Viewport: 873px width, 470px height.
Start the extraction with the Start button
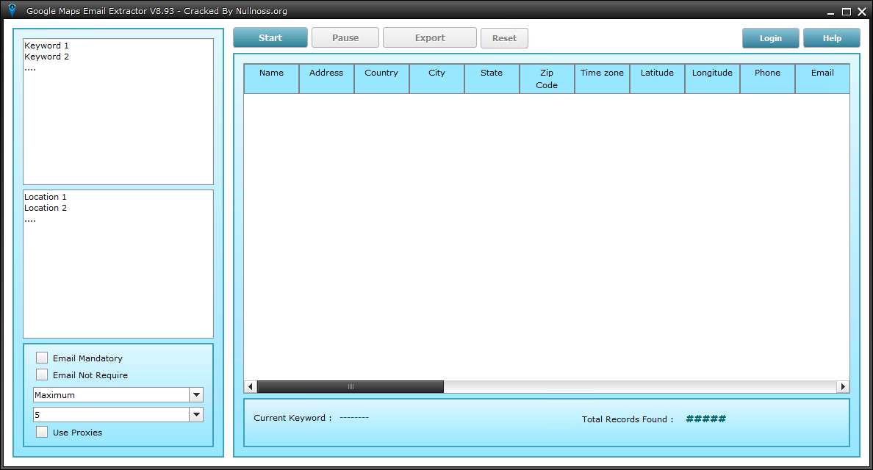point(270,38)
